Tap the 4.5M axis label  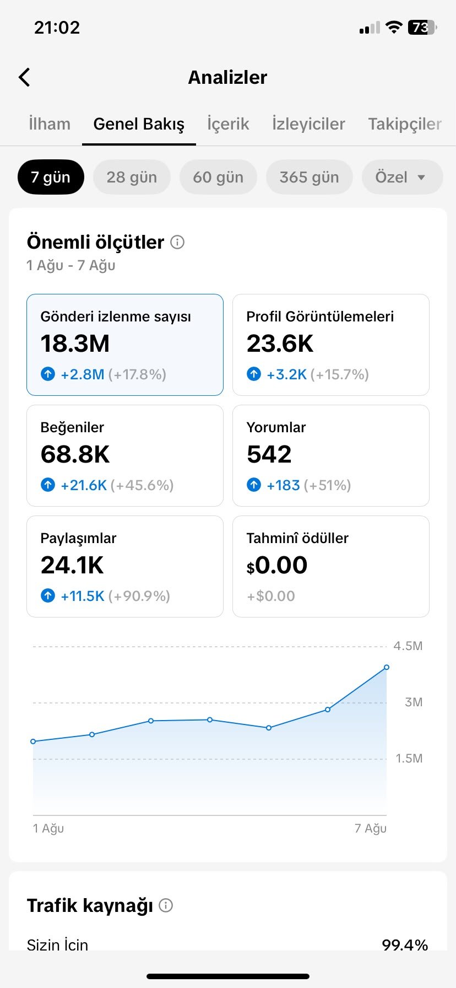[408, 646]
